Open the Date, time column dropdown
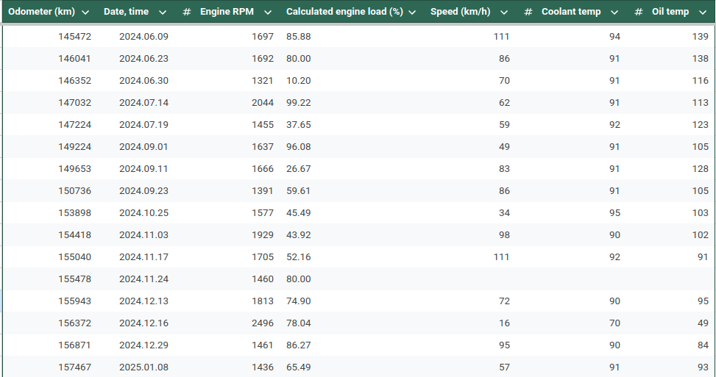This screenshot has width=716, height=377. [x=163, y=12]
